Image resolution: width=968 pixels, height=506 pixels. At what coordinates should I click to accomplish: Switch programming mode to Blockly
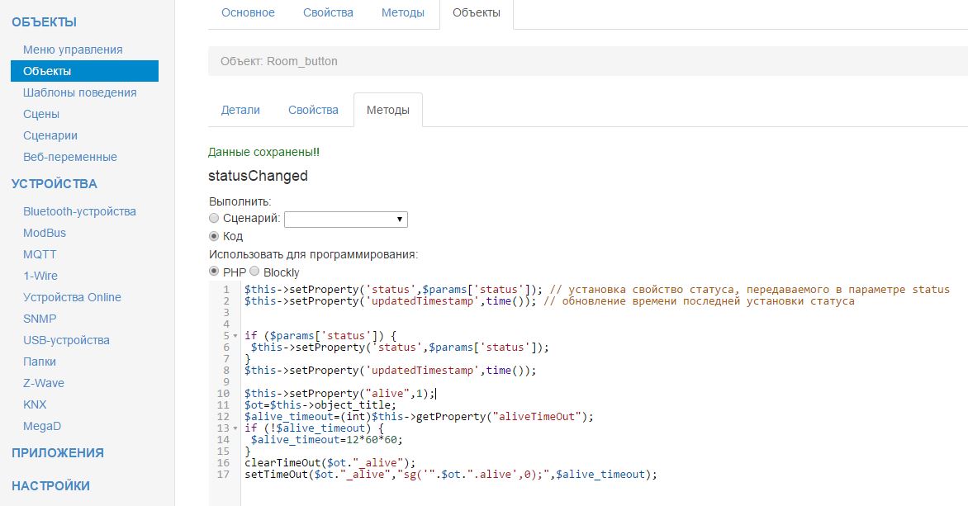[x=254, y=272]
